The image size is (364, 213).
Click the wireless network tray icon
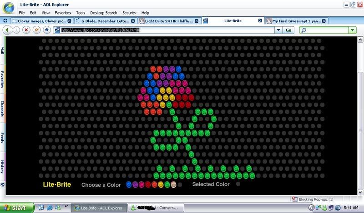click(318, 208)
